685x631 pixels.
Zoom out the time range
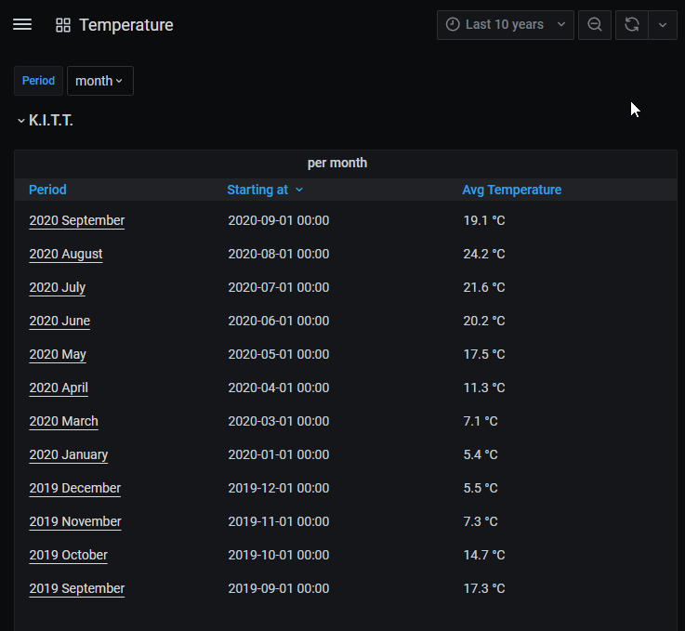pos(595,25)
